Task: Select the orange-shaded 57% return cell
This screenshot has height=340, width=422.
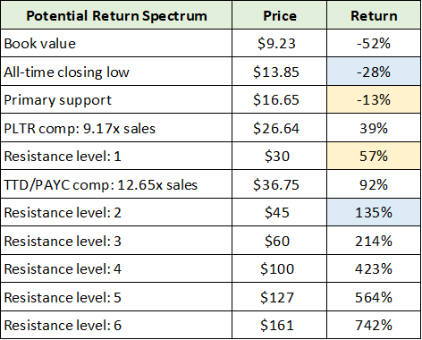Action: pyautogui.click(x=374, y=156)
